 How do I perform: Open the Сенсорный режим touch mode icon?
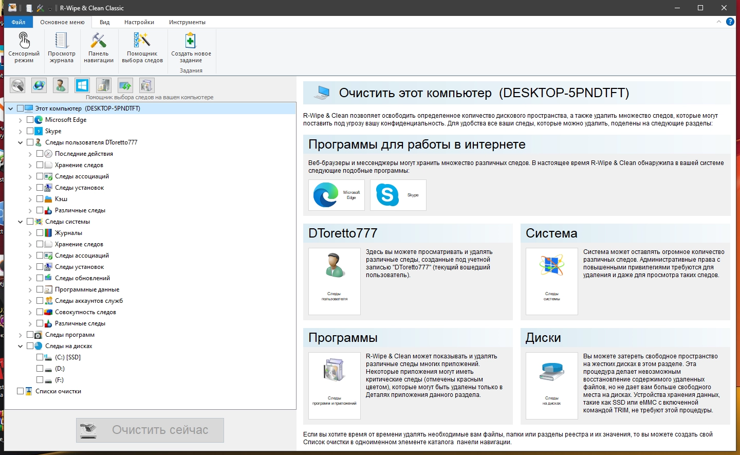(x=24, y=47)
